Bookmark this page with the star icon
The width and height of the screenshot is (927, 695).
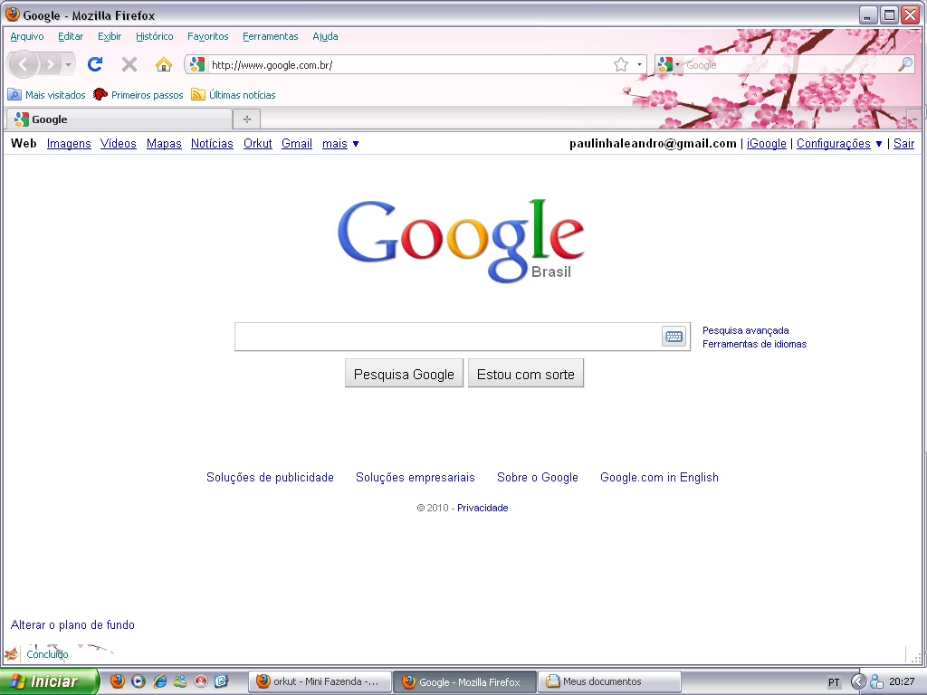click(x=621, y=64)
